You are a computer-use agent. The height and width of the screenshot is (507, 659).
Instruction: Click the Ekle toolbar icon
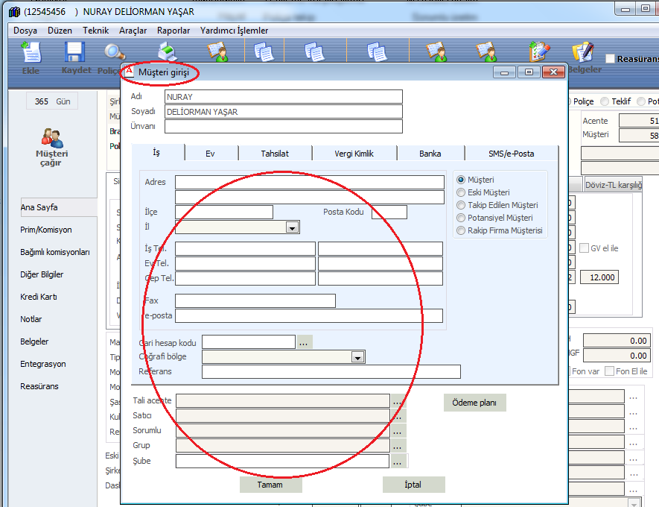pyautogui.click(x=31, y=54)
